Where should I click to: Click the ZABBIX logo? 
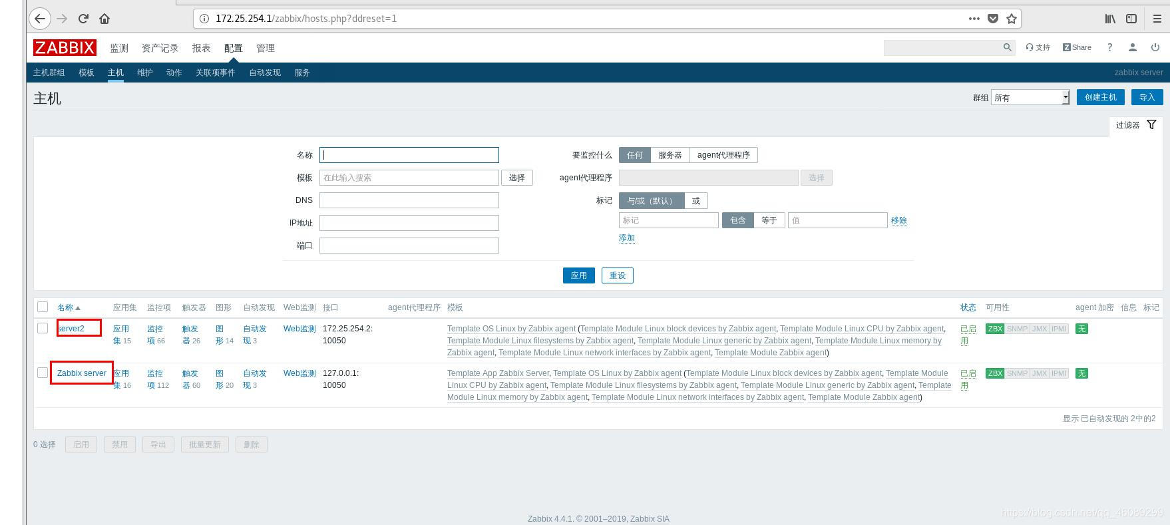pyautogui.click(x=65, y=47)
